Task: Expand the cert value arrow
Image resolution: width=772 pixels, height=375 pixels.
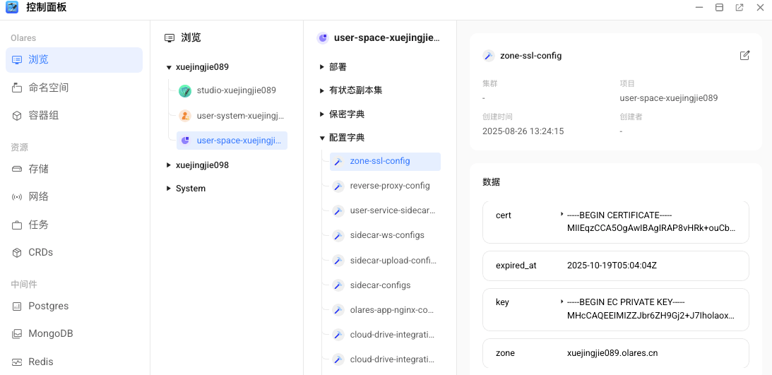Action: click(x=562, y=214)
